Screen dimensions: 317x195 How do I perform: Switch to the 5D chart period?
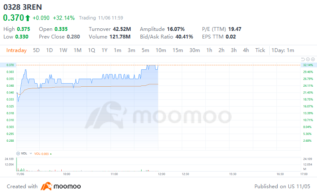point(36,50)
